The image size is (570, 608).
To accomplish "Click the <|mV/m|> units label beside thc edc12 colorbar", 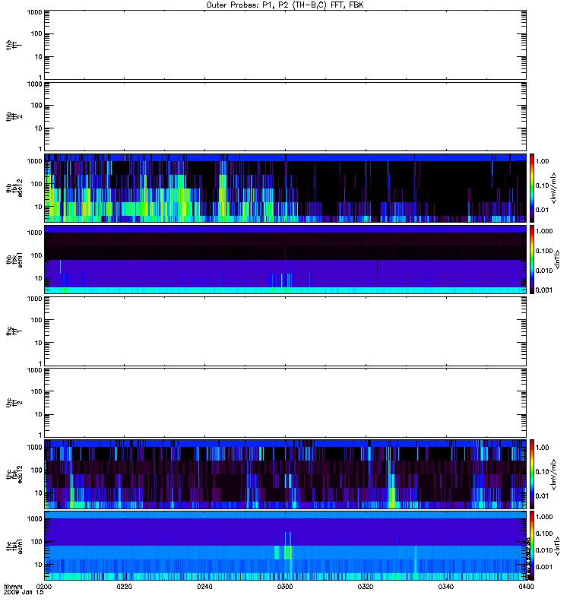I will [x=554, y=474].
